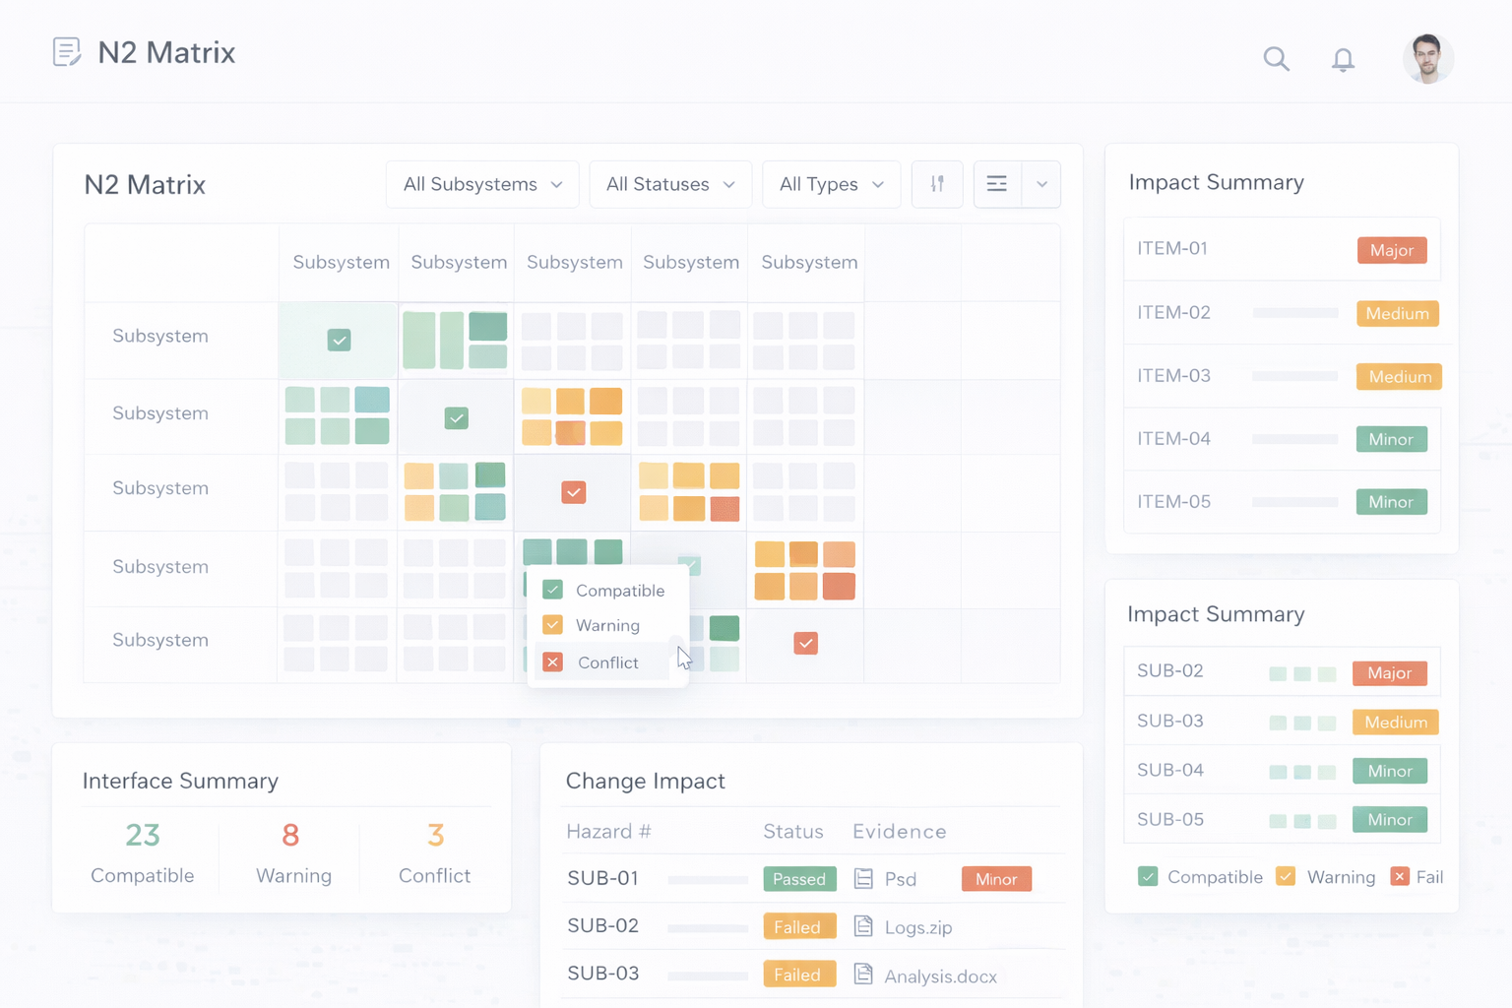Click SUB-05 color swatches in Impact Summary

[1302, 821]
